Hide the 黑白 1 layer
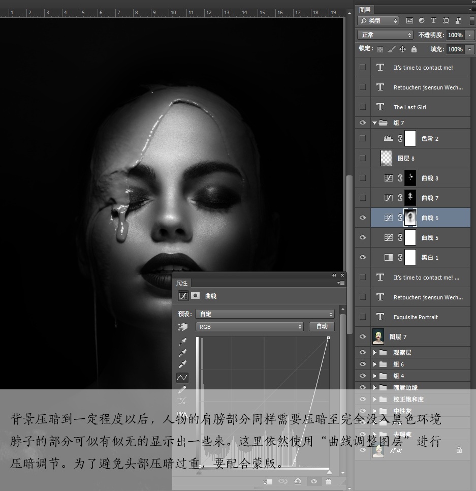476x491 pixels. coord(363,257)
